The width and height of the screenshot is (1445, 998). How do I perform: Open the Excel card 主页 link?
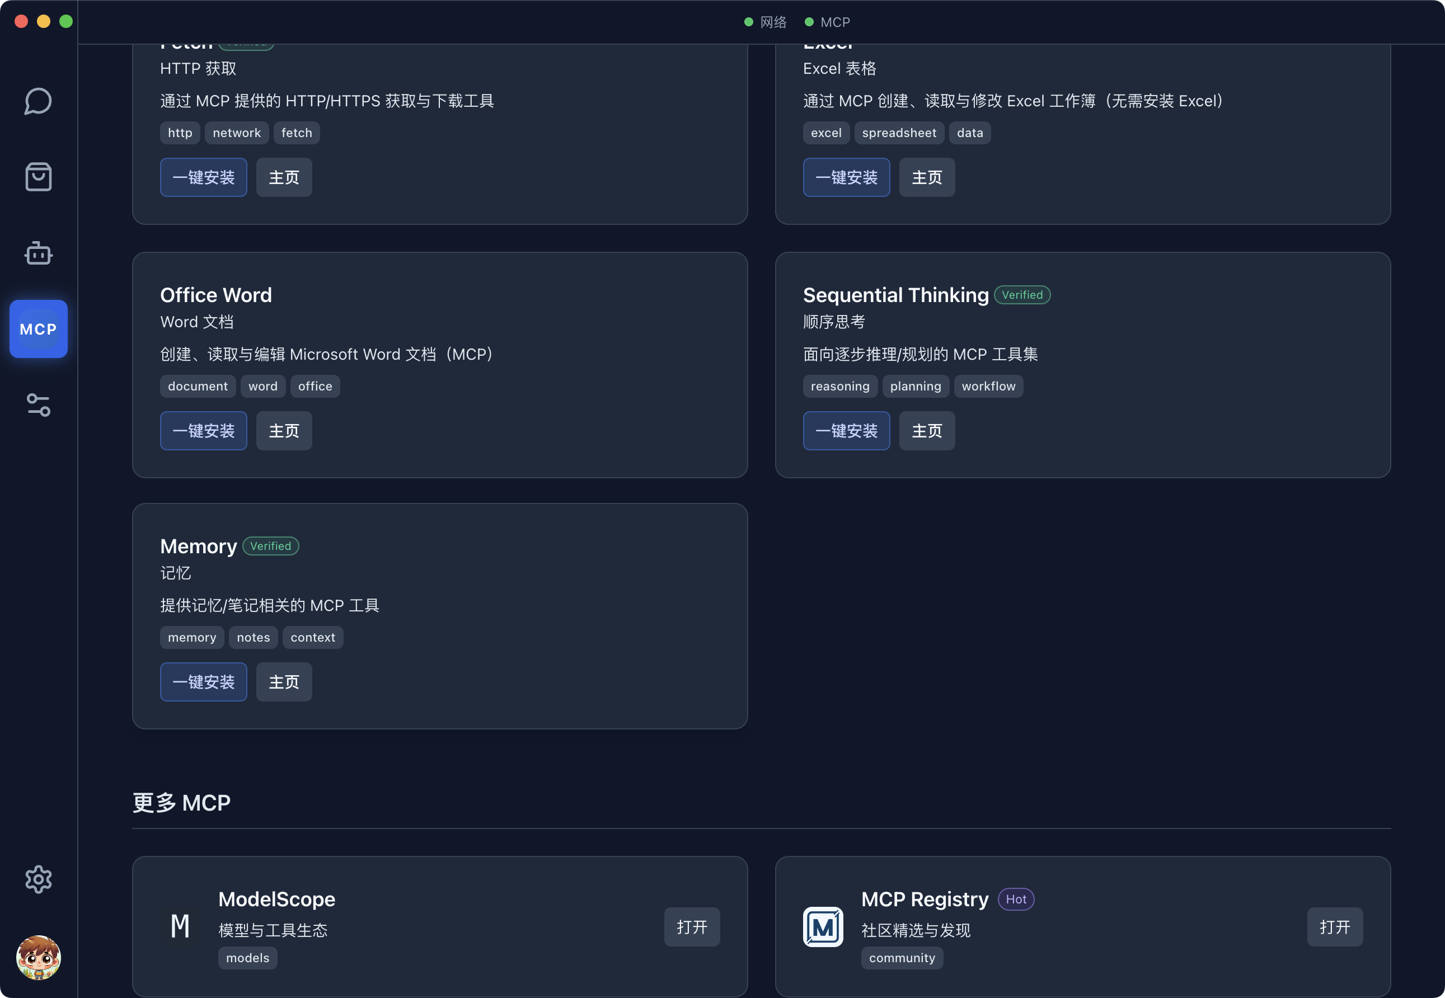pyautogui.click(x=926, y=177)
